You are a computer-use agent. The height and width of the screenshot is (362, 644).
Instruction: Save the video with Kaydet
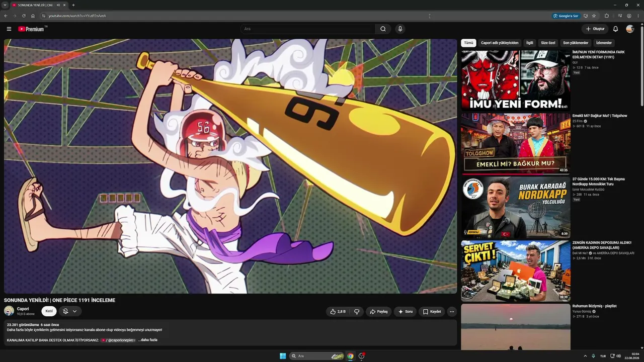click(432, 312)
